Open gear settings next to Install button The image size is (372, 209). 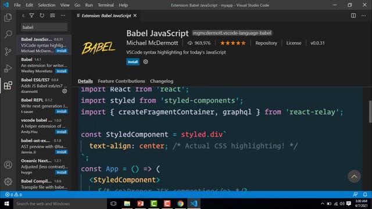click(145, 62)
